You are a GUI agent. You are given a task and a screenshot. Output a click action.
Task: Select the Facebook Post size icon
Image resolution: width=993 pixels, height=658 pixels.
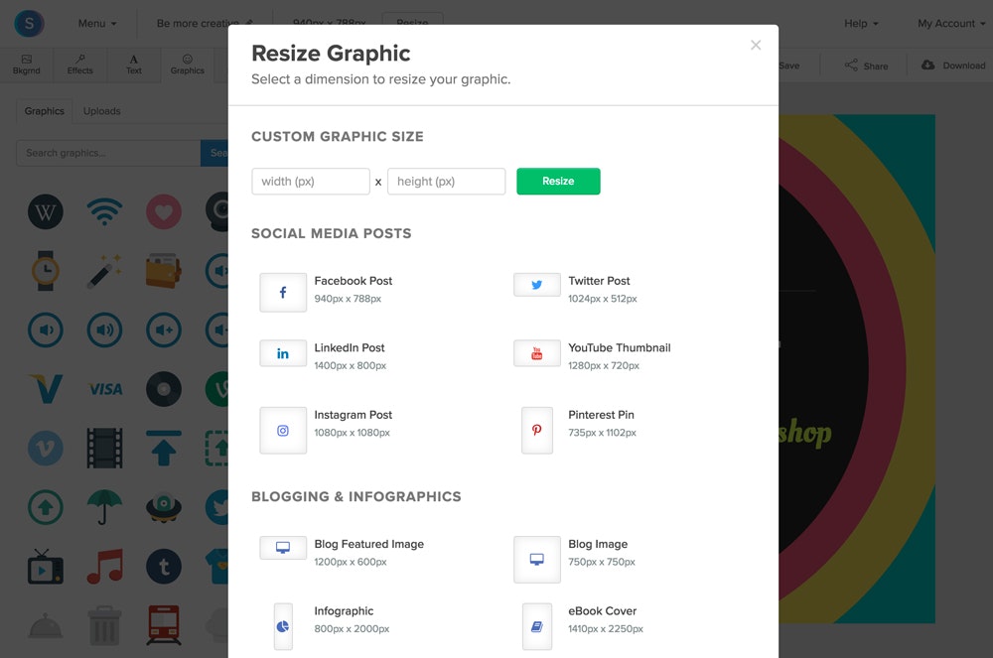[x=283, y=293]
